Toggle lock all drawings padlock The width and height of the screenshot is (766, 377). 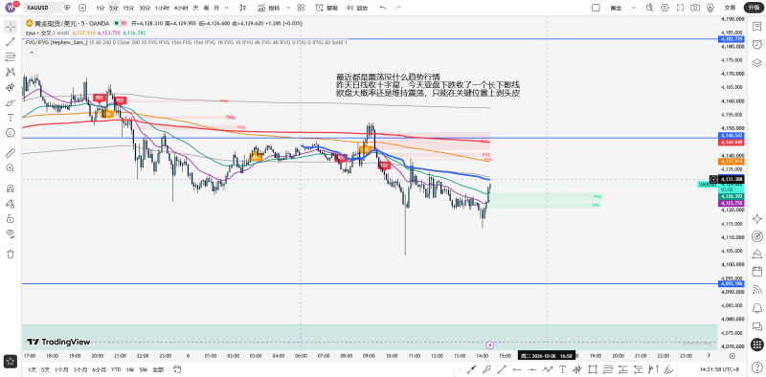pos(11,218)
